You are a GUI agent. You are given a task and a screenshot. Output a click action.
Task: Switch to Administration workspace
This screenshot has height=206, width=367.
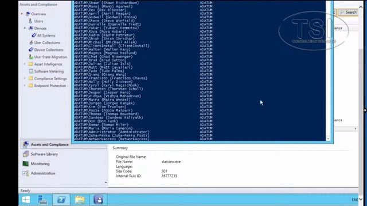[x=43, y=173]
